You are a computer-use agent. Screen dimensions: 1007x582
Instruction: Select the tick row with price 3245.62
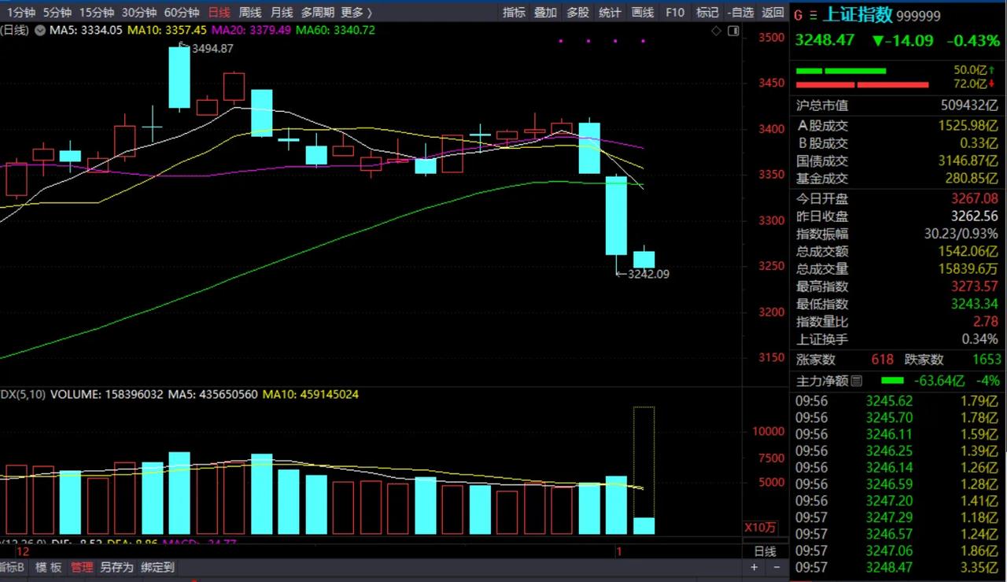click(x=897, y=400)
